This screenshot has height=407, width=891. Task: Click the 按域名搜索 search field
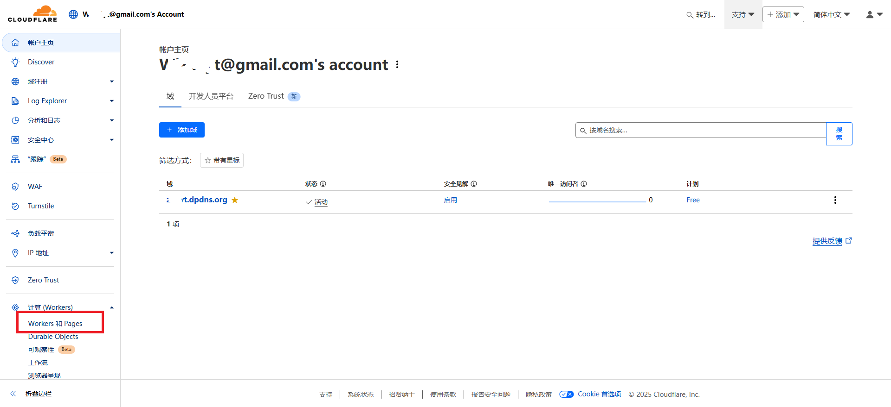(701, 130)
